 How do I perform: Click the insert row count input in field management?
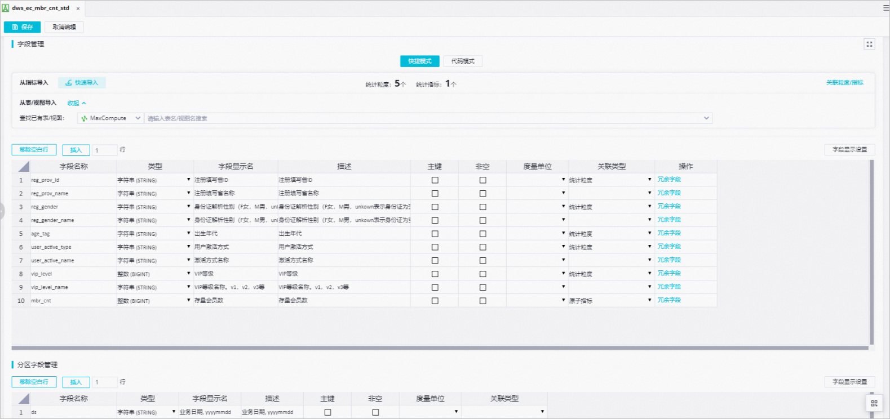[105, 150]
